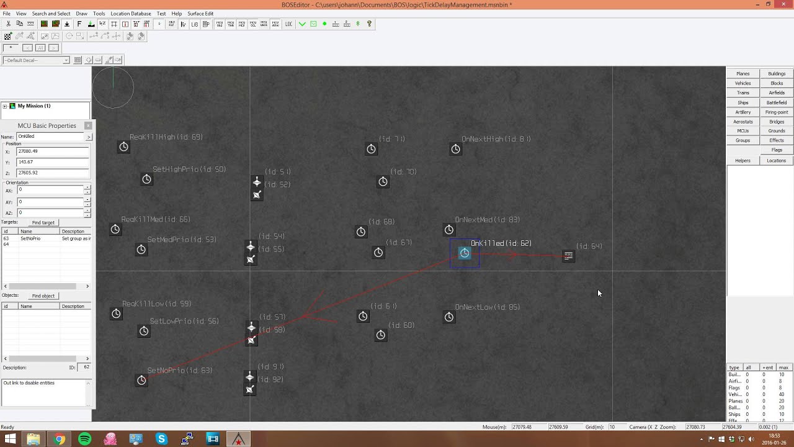Viewport: 794px width, 447px height.
Task: Open the Default Decal dropdown
Action: 66,60
